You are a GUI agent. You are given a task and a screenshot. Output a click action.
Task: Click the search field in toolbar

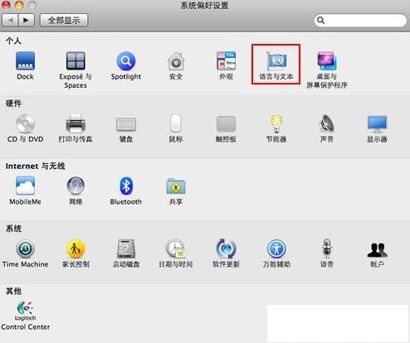(x=360, y=20)
